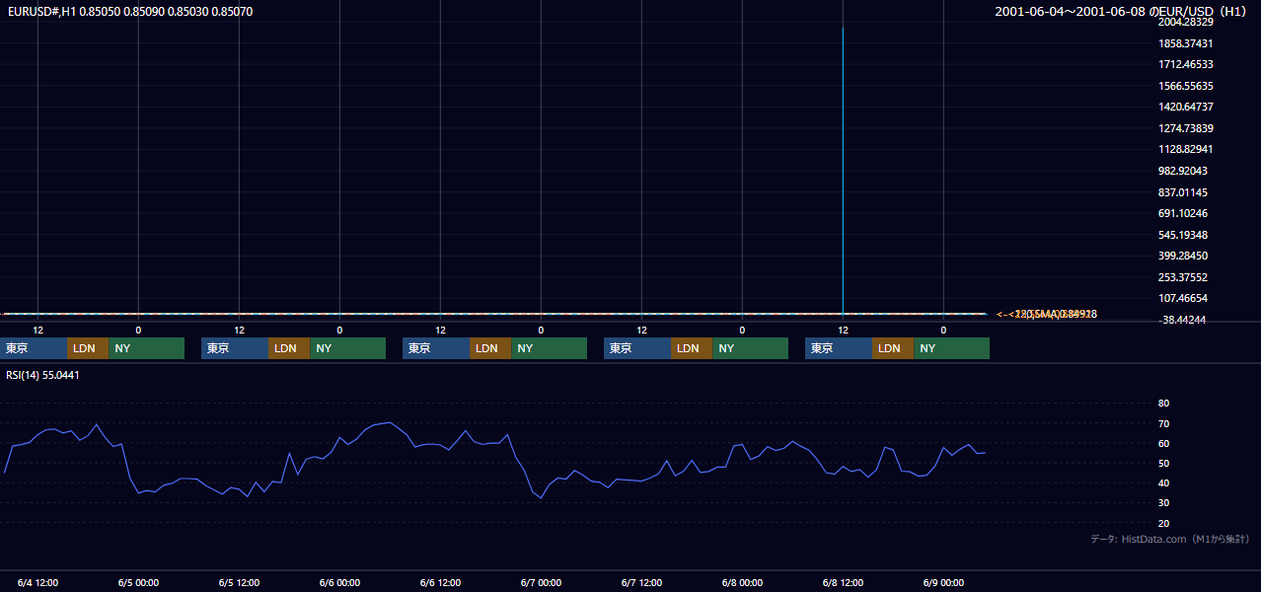This screenshot has width=1261, height=592.
Task: Click the 1712.46533 price axis label
Action: tap(1186, 64)
